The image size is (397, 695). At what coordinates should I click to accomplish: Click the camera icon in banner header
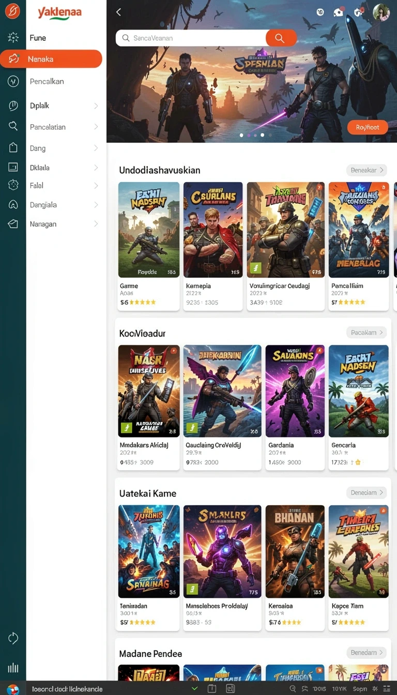[320, 12]
